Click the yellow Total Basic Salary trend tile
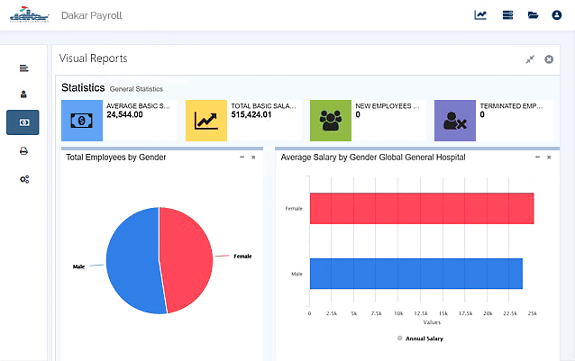Screen dimensions: 575x361 (x=206, y=121)
